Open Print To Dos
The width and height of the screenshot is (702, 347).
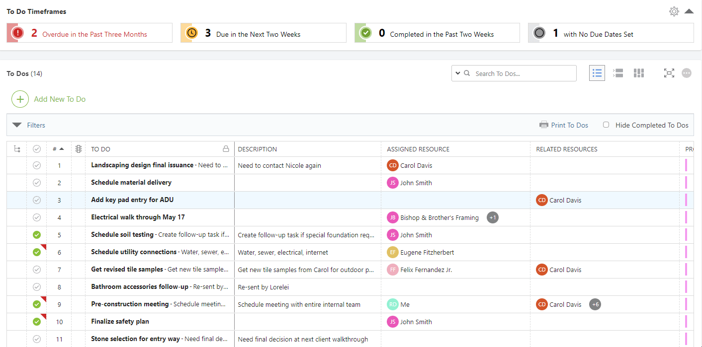point(563,125)
